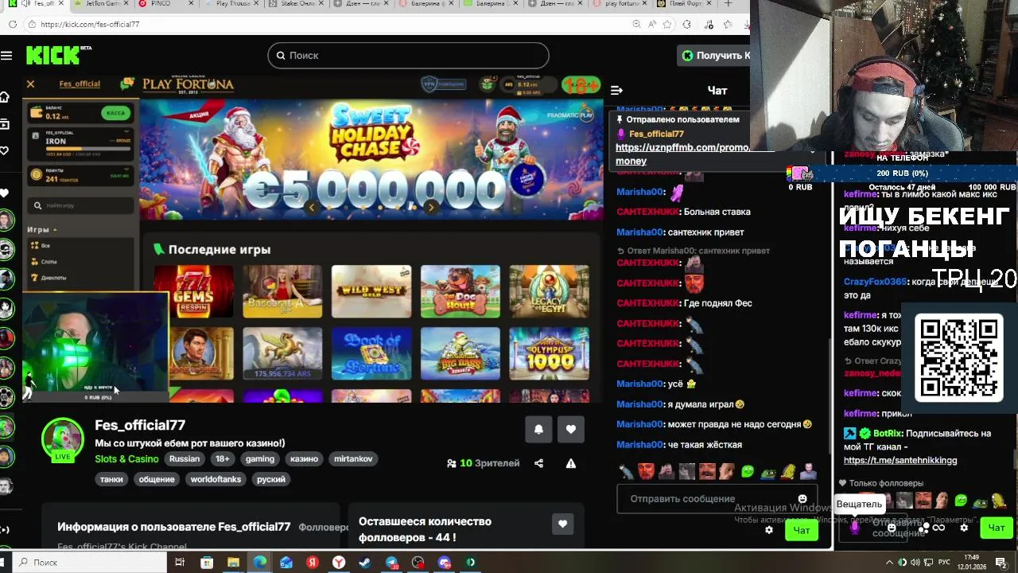Screen dimensions: 1018x573
Task: Select the казино tag
Action: pos(304,458)
